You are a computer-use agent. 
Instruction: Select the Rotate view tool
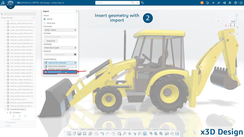pyautogui.click(x=135, y=134)
